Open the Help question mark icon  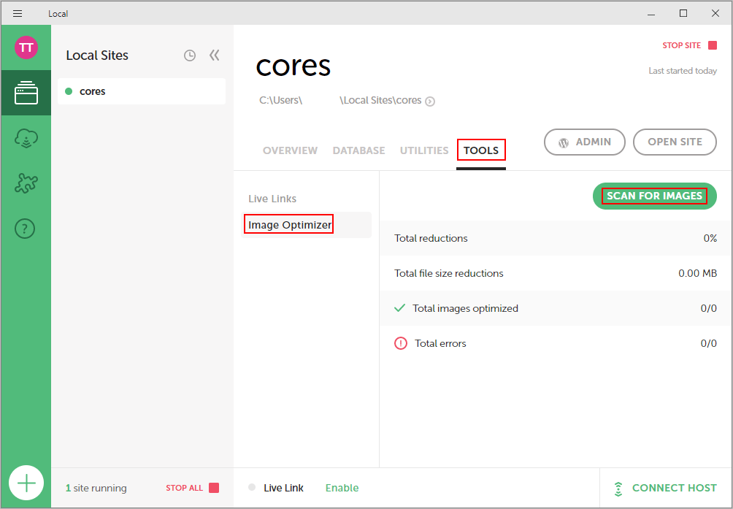pyautogui.click(x=26, y=229)
